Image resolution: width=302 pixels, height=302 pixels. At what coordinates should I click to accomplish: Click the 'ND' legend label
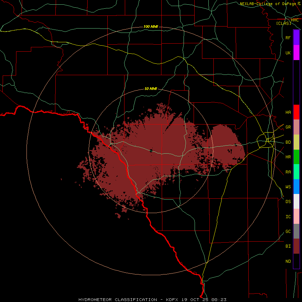[288, 261]
